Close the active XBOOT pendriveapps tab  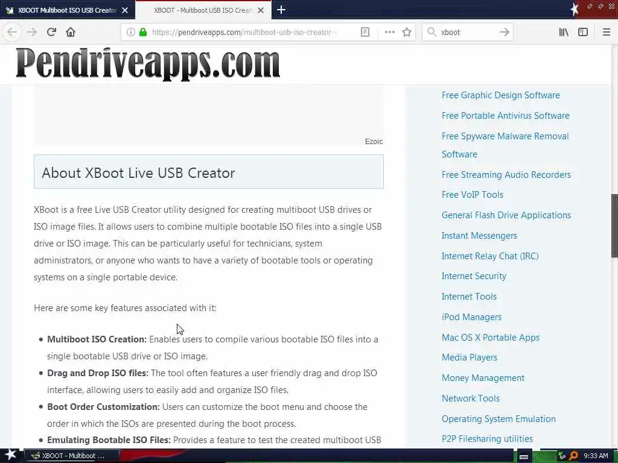(x=261, y=10)
